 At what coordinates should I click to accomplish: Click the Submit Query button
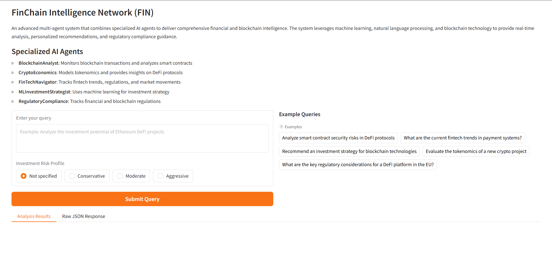coord(142,199)
